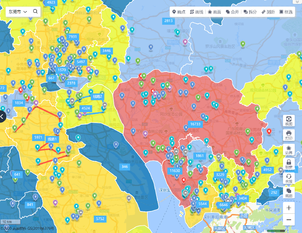This screenshot has height=233, width=302.
Task: Click the 1834 region label
Action: 19,103
